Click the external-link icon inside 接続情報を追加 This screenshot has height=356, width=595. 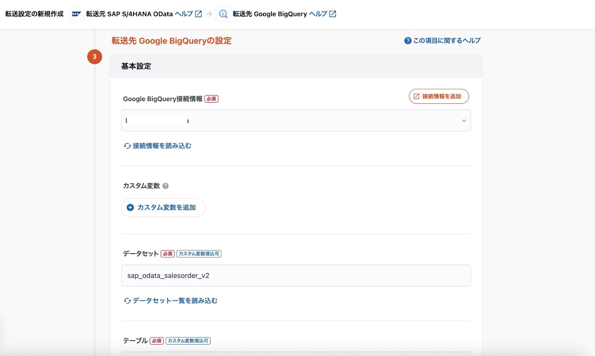tap(416, 96)
